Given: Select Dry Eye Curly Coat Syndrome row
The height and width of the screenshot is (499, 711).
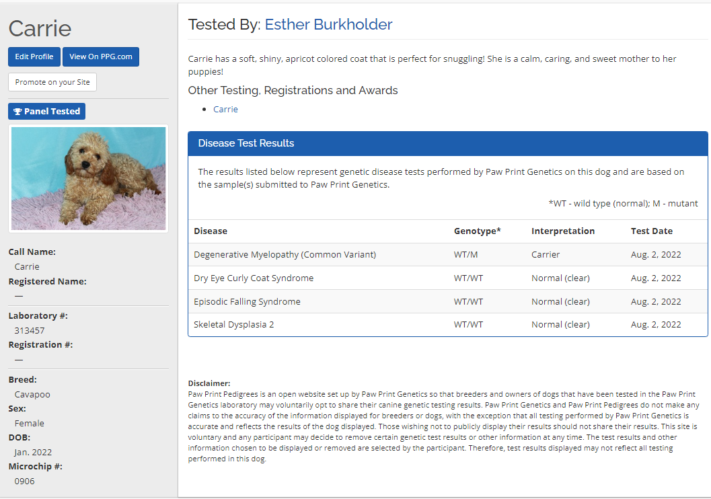Looking at the screenshot, I should (x=254, y=278).
